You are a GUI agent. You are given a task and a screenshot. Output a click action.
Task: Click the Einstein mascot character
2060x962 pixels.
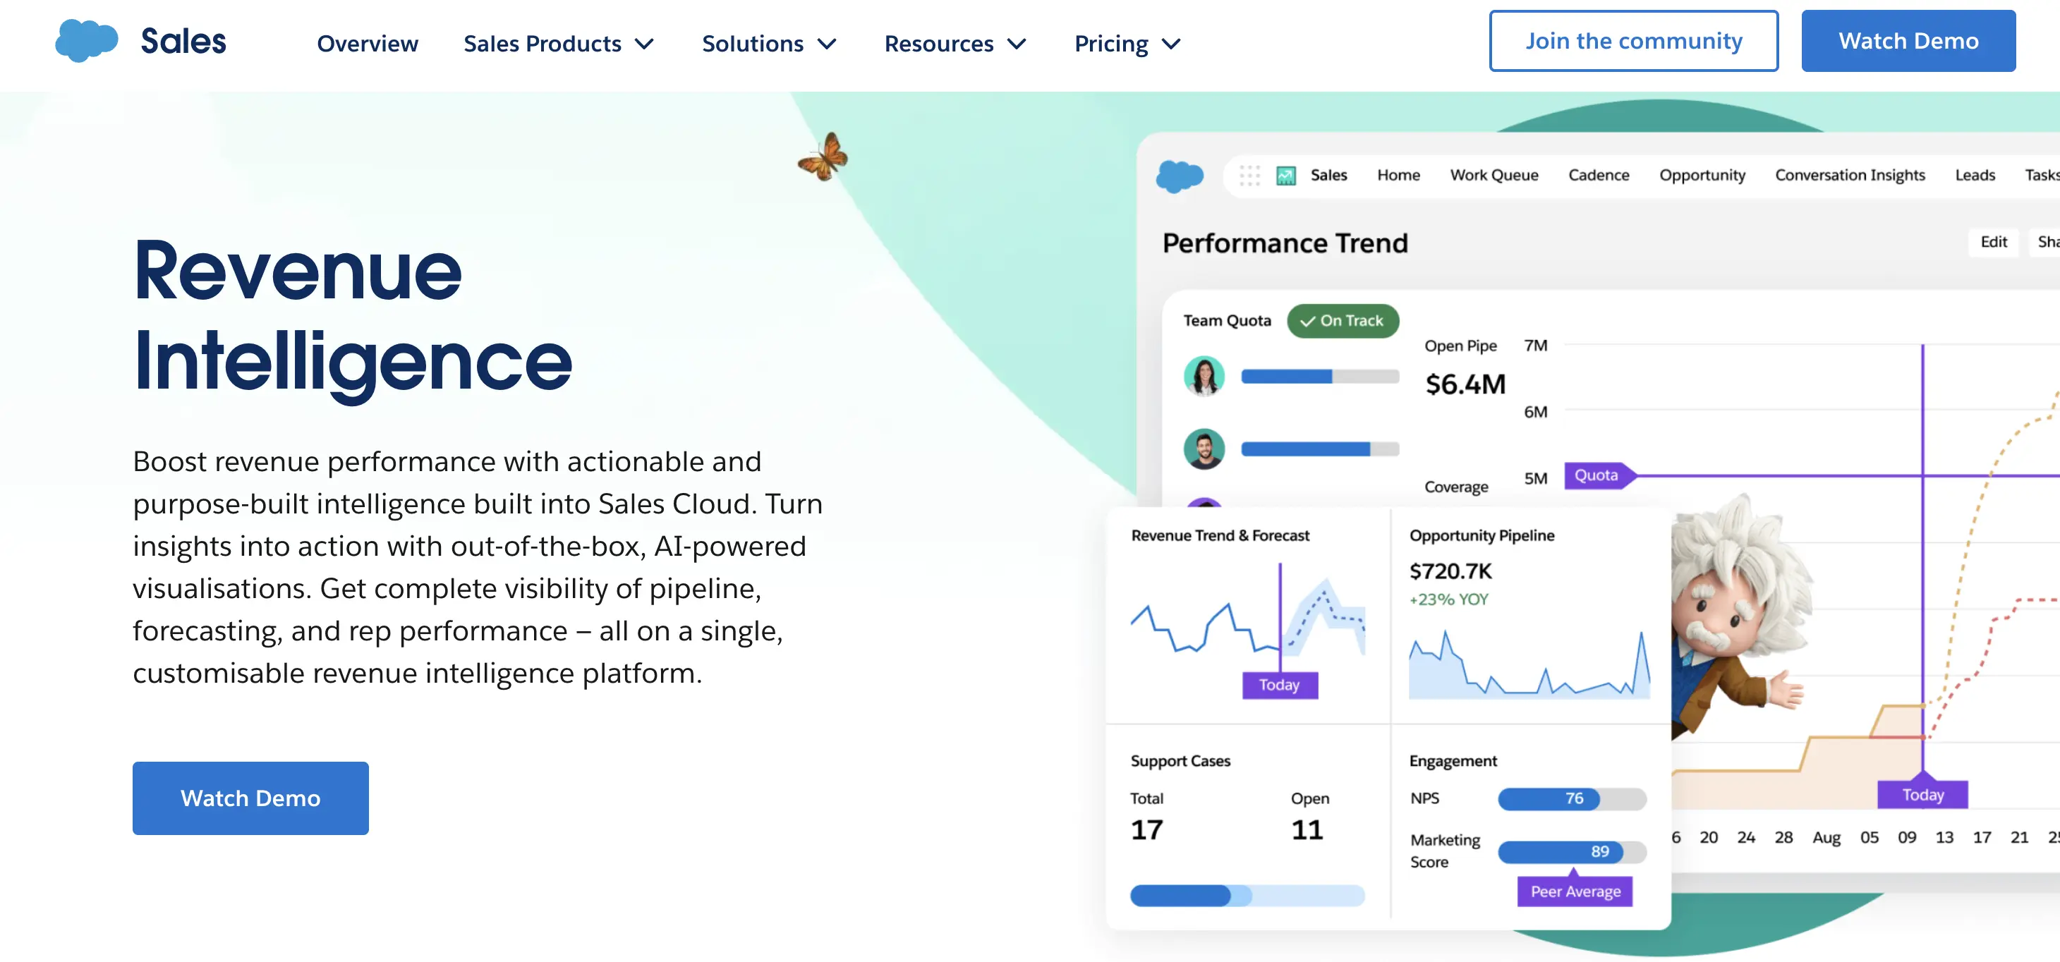click(x=1739, y=616)
